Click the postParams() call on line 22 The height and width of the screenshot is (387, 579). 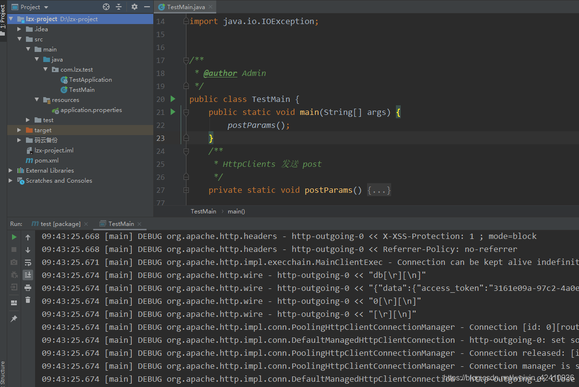(x=259, y=125)
